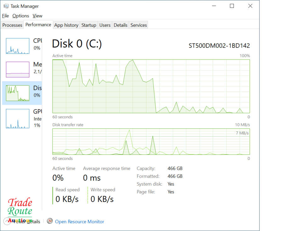299x231 pixels.
Task: Maximize the Task Manager window
Action: click(x=232, y=6)
